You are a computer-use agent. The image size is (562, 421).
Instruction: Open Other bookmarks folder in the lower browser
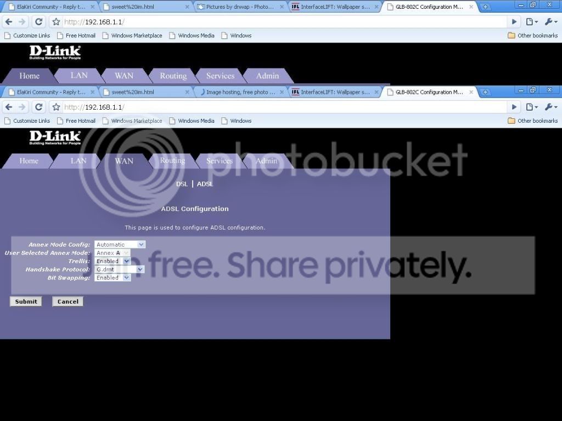[532, 121]
